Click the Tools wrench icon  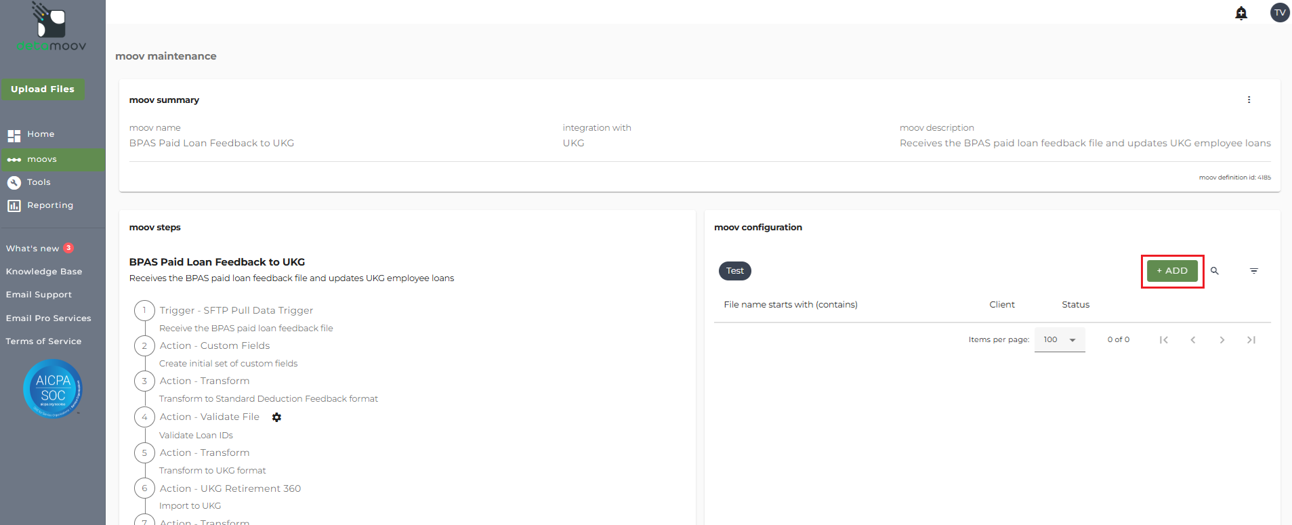14,183
